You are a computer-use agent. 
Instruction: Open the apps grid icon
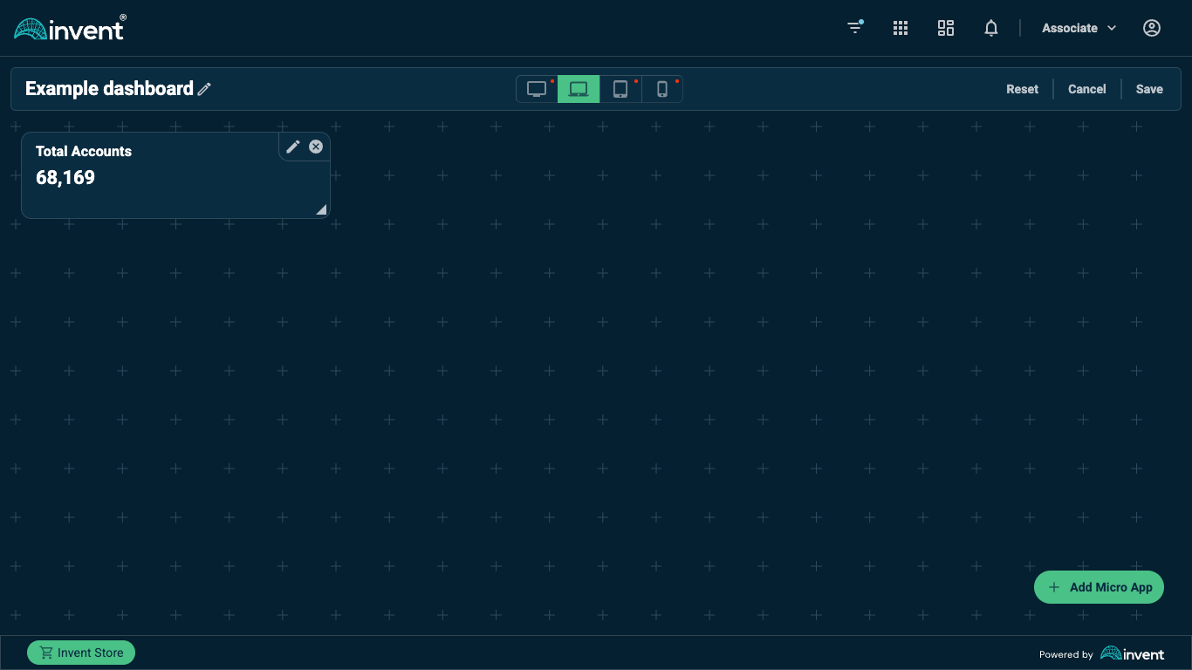[x=900, y=28]
